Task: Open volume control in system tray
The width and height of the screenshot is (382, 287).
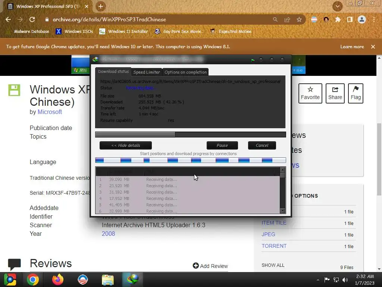Action: 345,280
